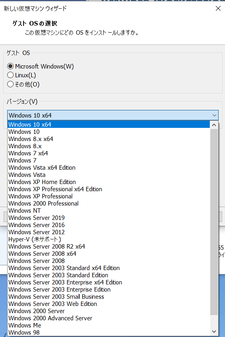The image size is (225, 337).
Task: Choose Windows 98 from list
Action: pyautogui.click(x=109, y=332)
